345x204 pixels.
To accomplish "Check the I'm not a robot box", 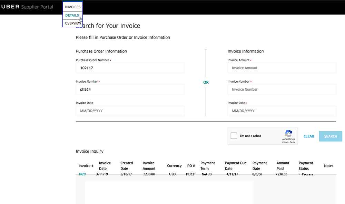I will (234, 136).
